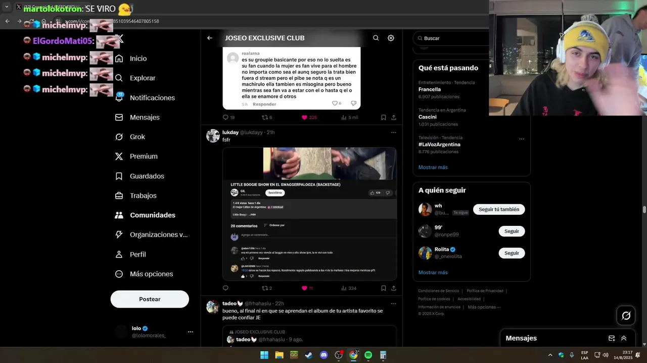Click the Postear button

tap(150, 299)
